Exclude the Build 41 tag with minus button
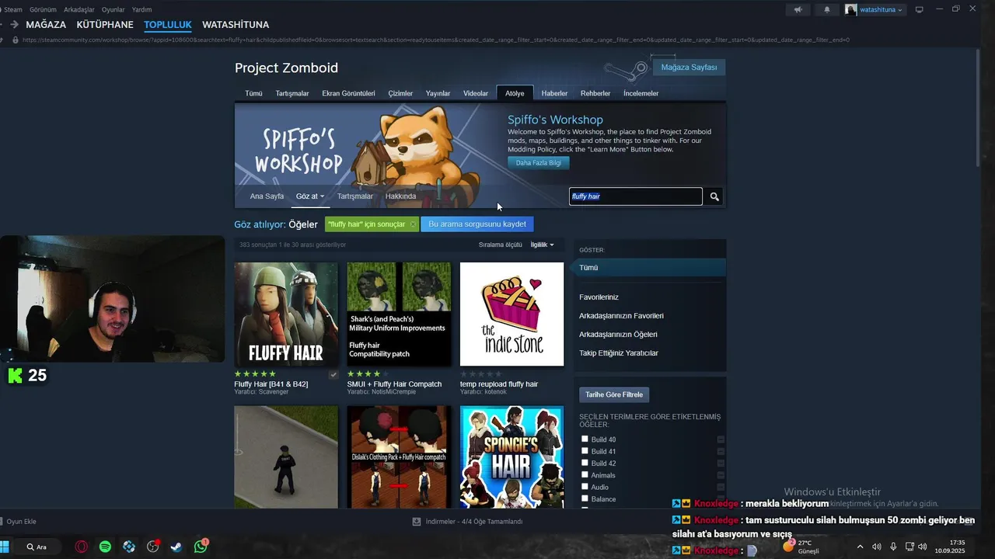995x559 pixels. (x=721, y=451)
